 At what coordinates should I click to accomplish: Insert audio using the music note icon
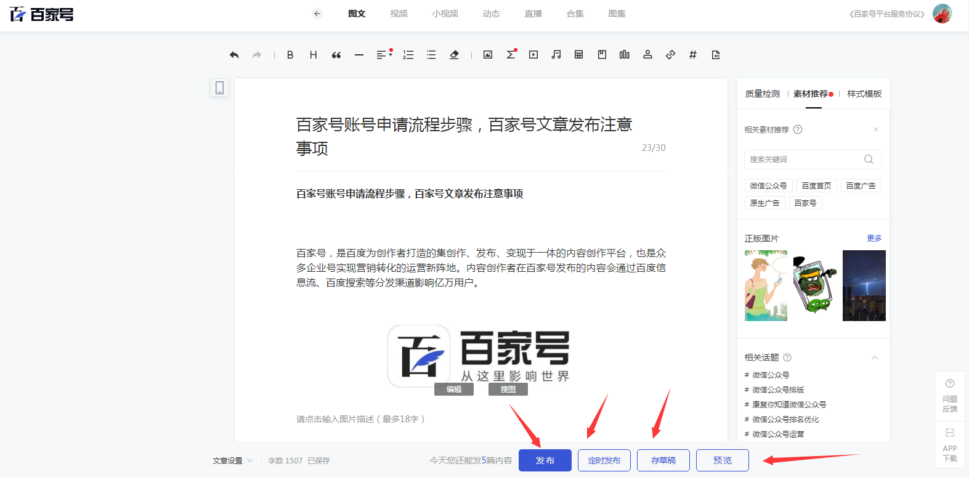click(x=556, y=55)
